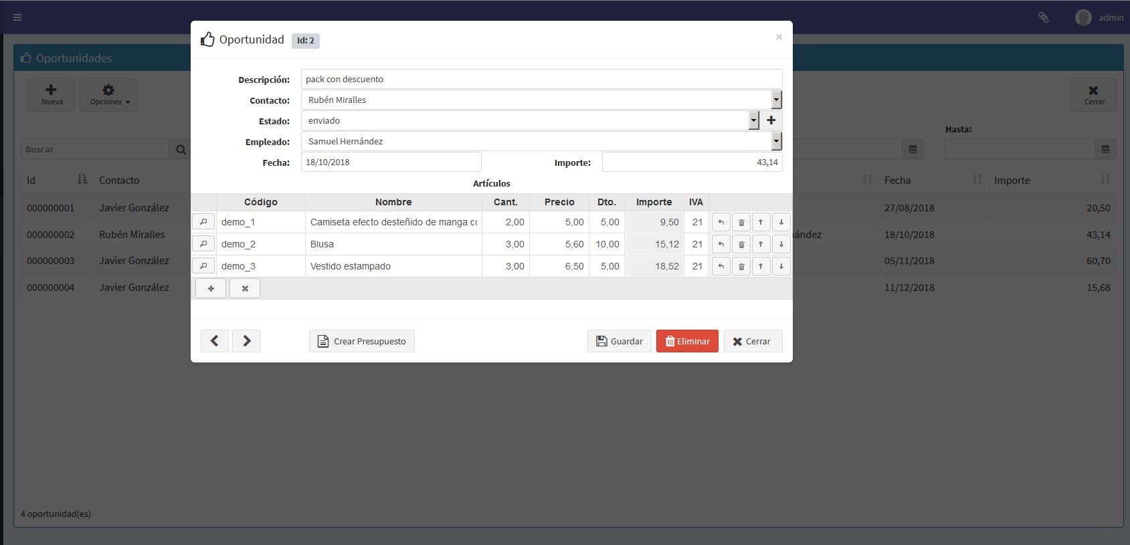The width and height of the screenshot is (1130, 545).
Task: Search article for demo_2 row
Action: 203,243
